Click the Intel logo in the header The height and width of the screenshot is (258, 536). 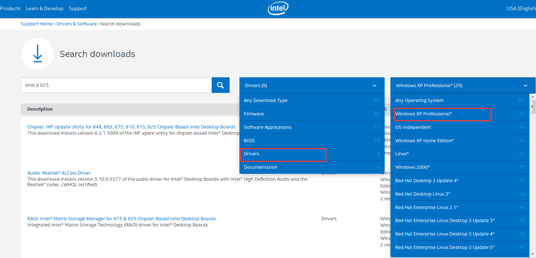point(279,8)
